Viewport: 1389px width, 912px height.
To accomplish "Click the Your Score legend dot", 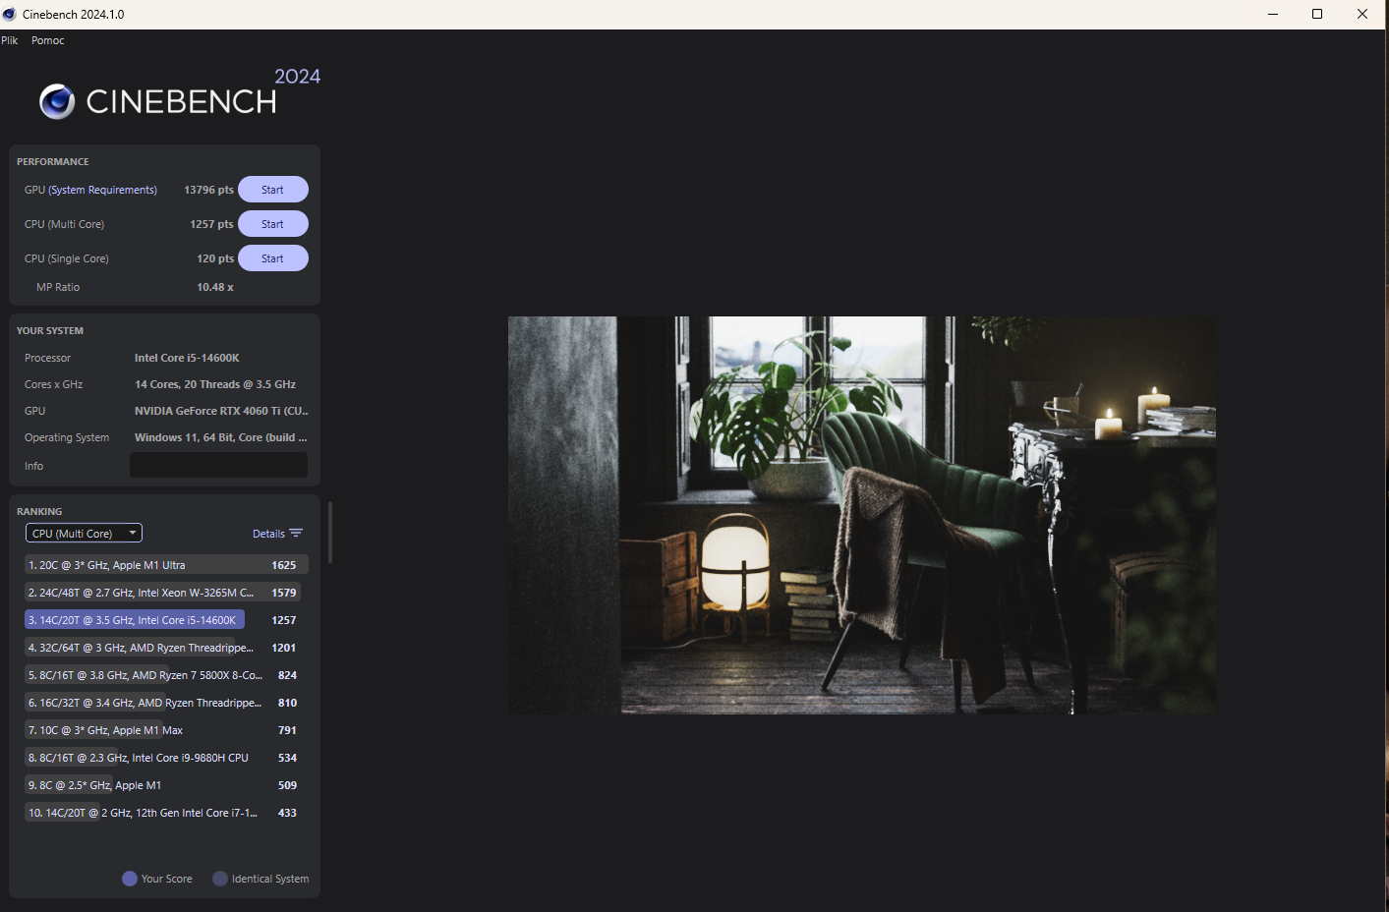I will (130, 879).
